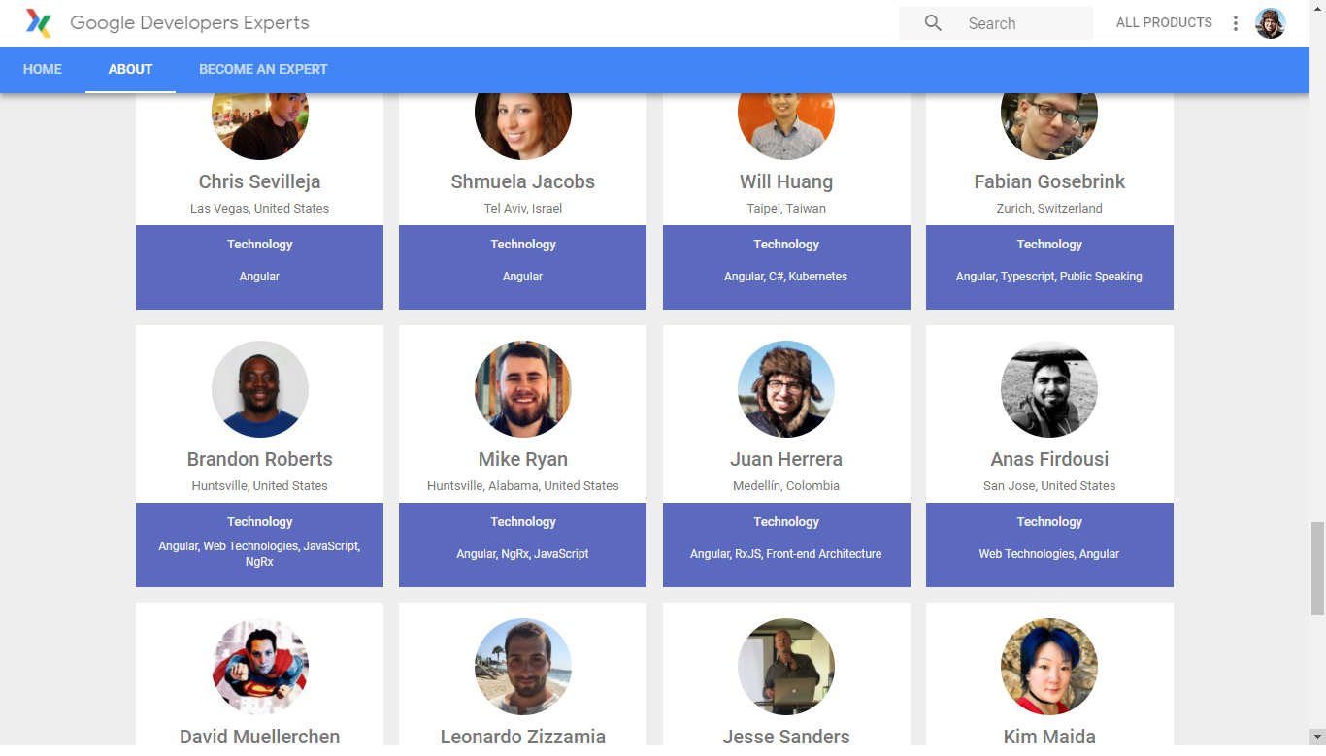
Task: Open Leonardo Zizzamia name link
Action: pyautogui.click(x=522, y=737)
